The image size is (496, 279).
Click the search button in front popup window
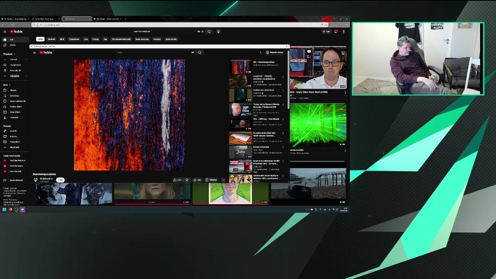[x=200, y=52]
